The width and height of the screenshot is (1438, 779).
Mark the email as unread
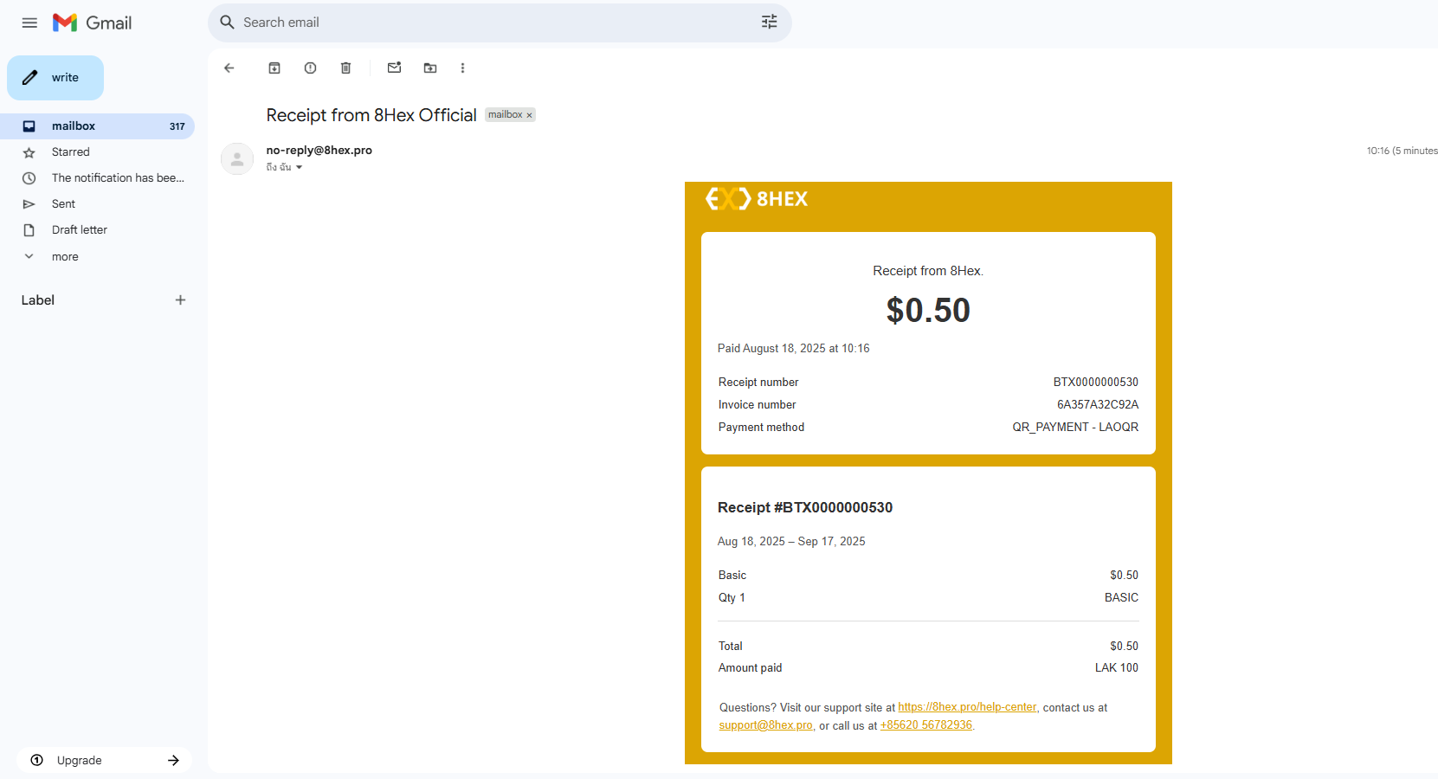pyautogui.click(x=394, y=68)
